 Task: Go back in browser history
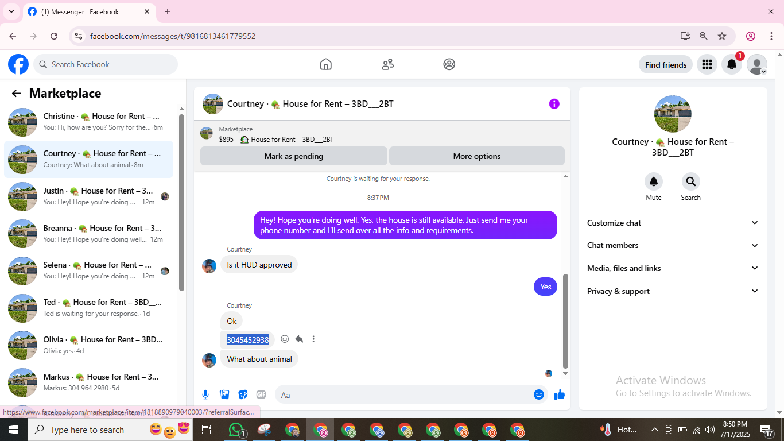(13, 36)
